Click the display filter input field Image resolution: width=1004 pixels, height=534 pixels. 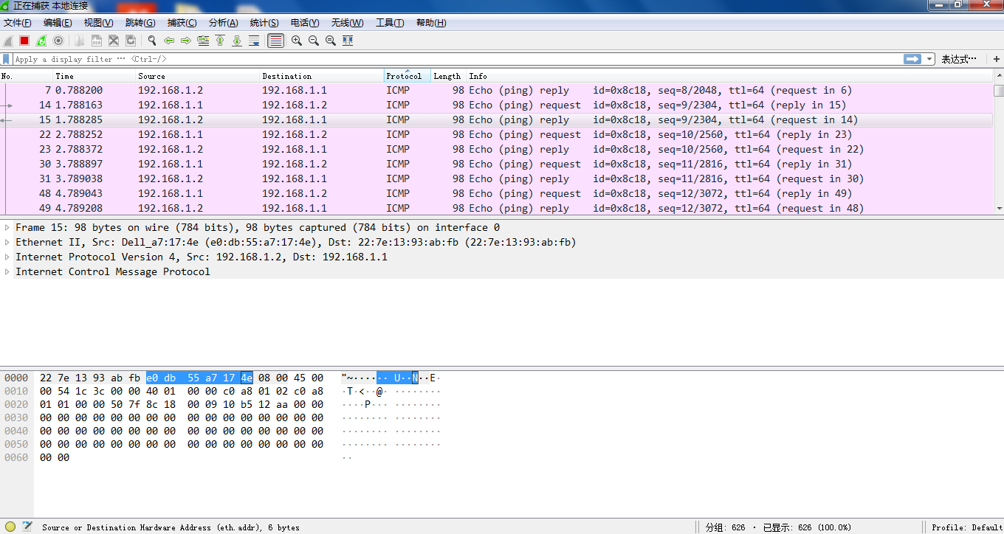[458, 59]
